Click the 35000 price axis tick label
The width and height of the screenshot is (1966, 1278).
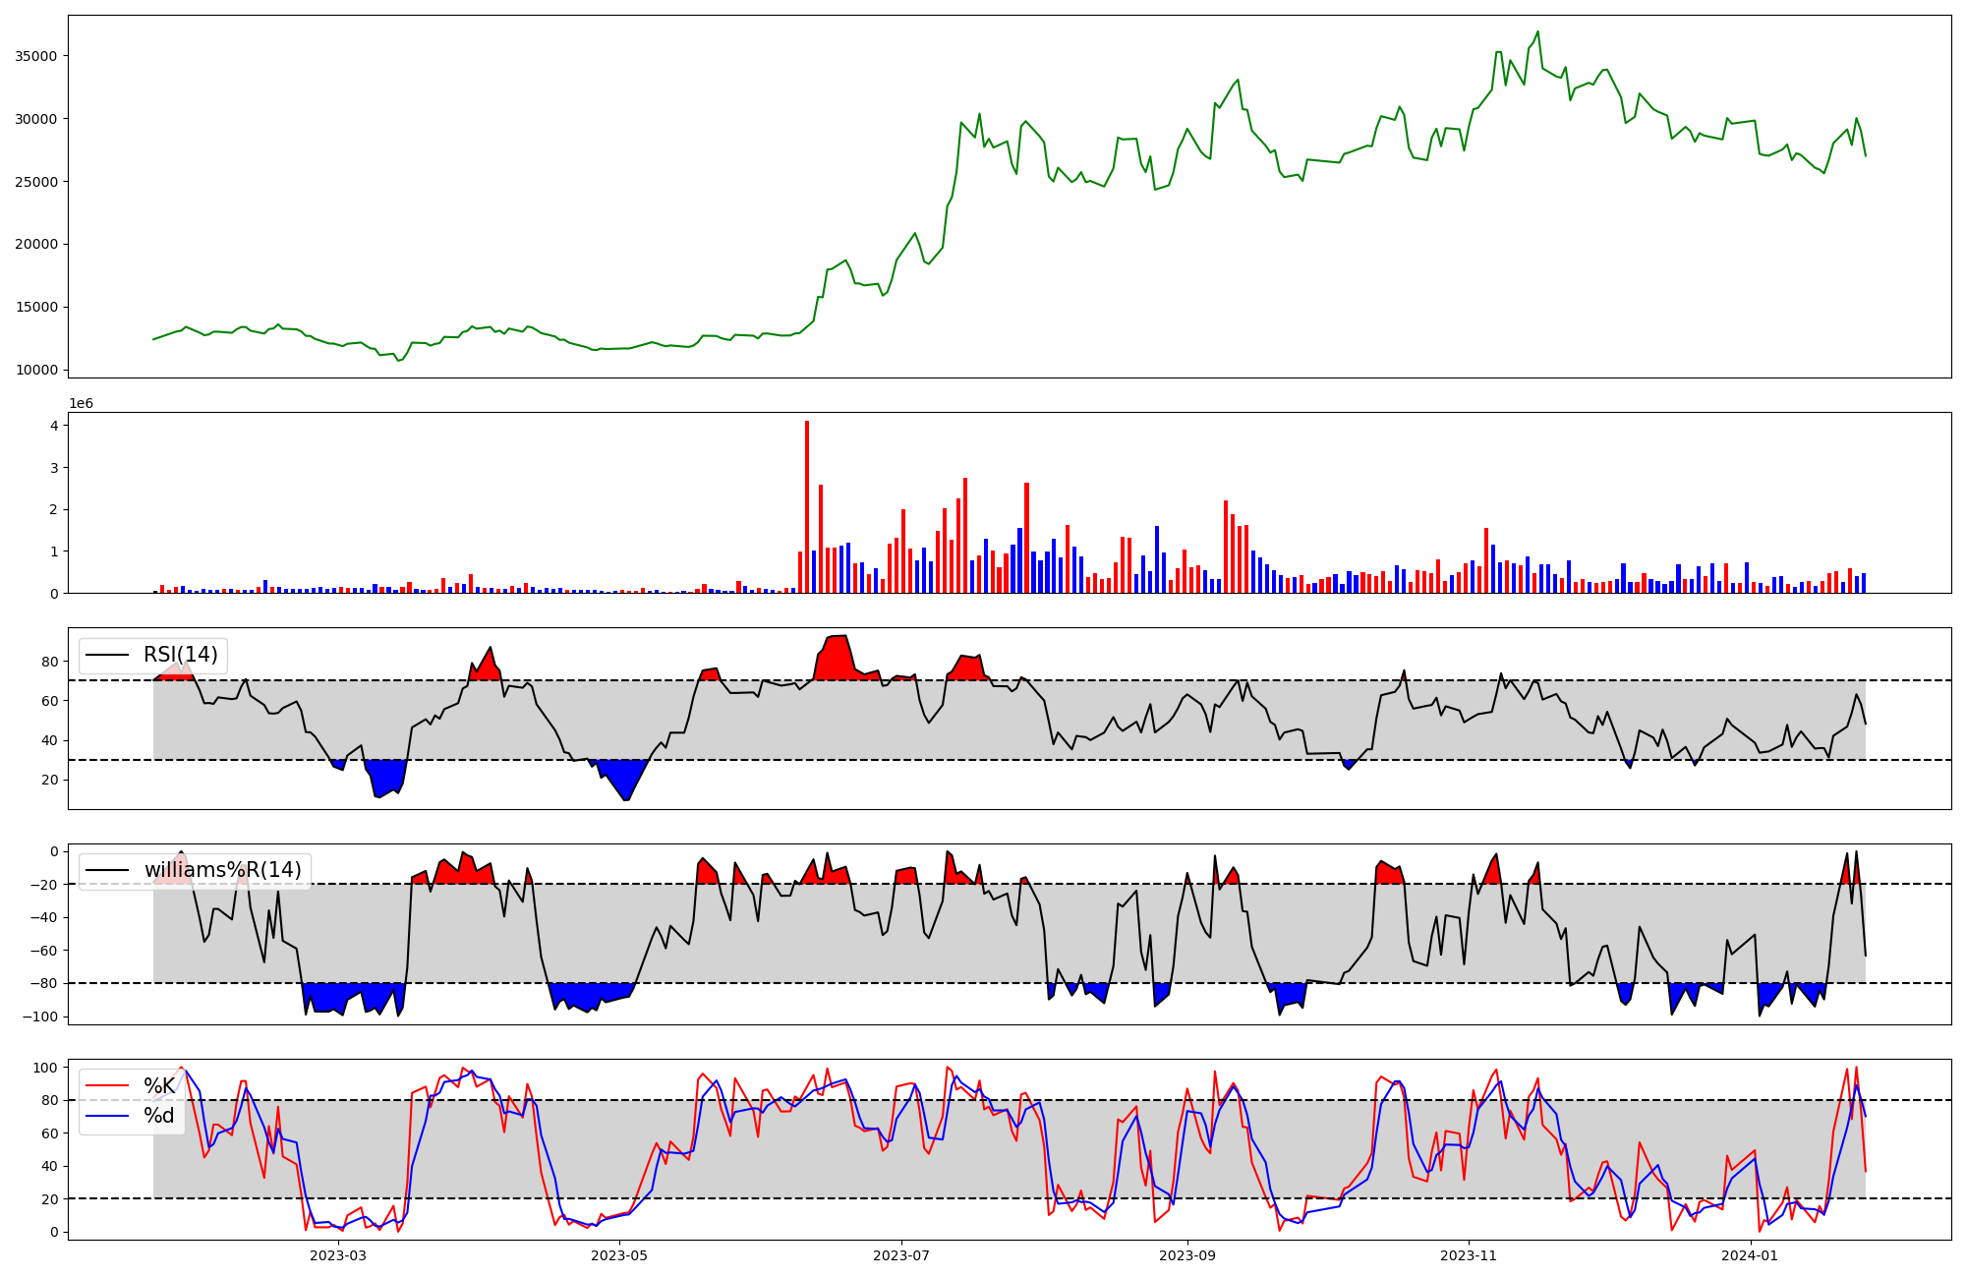click(35, 56)
